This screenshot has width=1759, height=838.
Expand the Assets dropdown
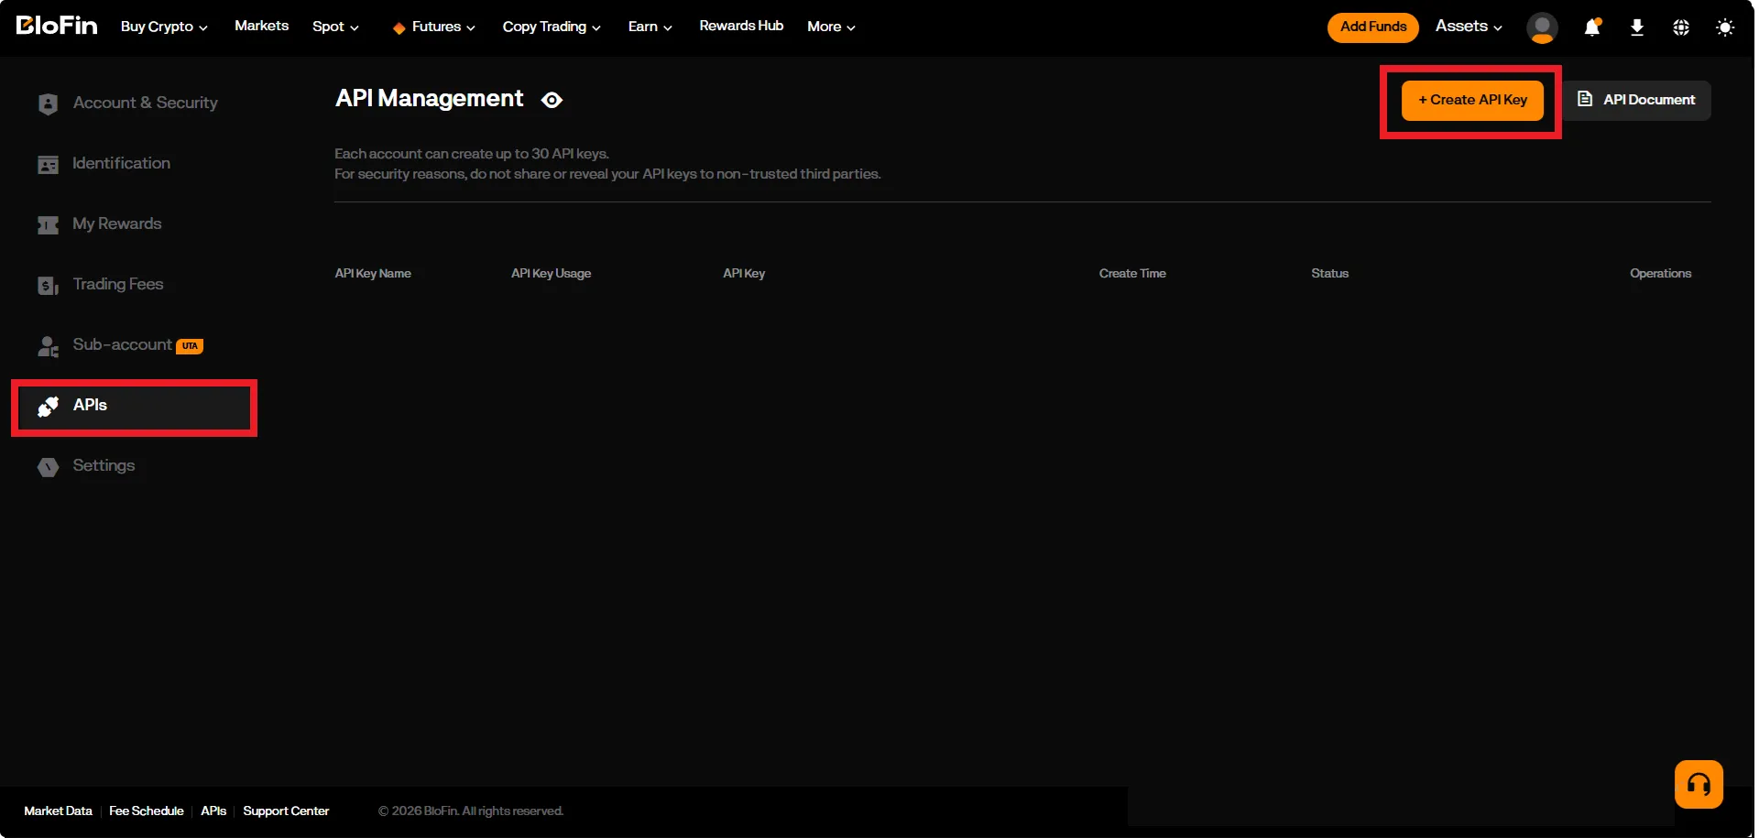1469,27
